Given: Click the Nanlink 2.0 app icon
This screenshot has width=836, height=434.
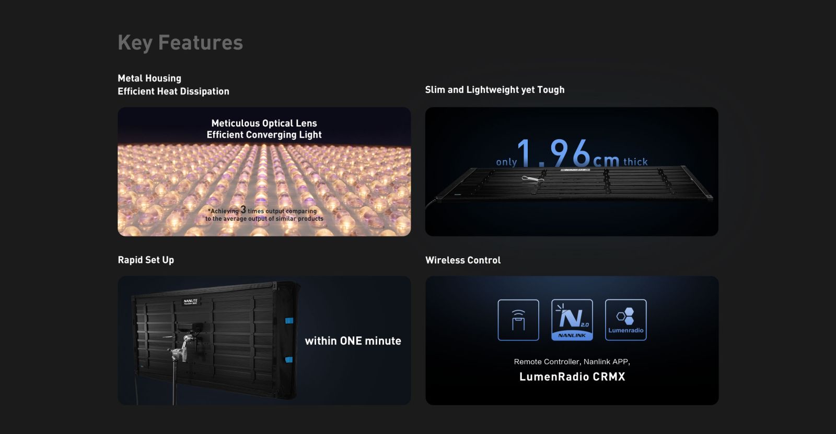Looking at the screenshot, I should pyautogui.click(x=572, y=320).
